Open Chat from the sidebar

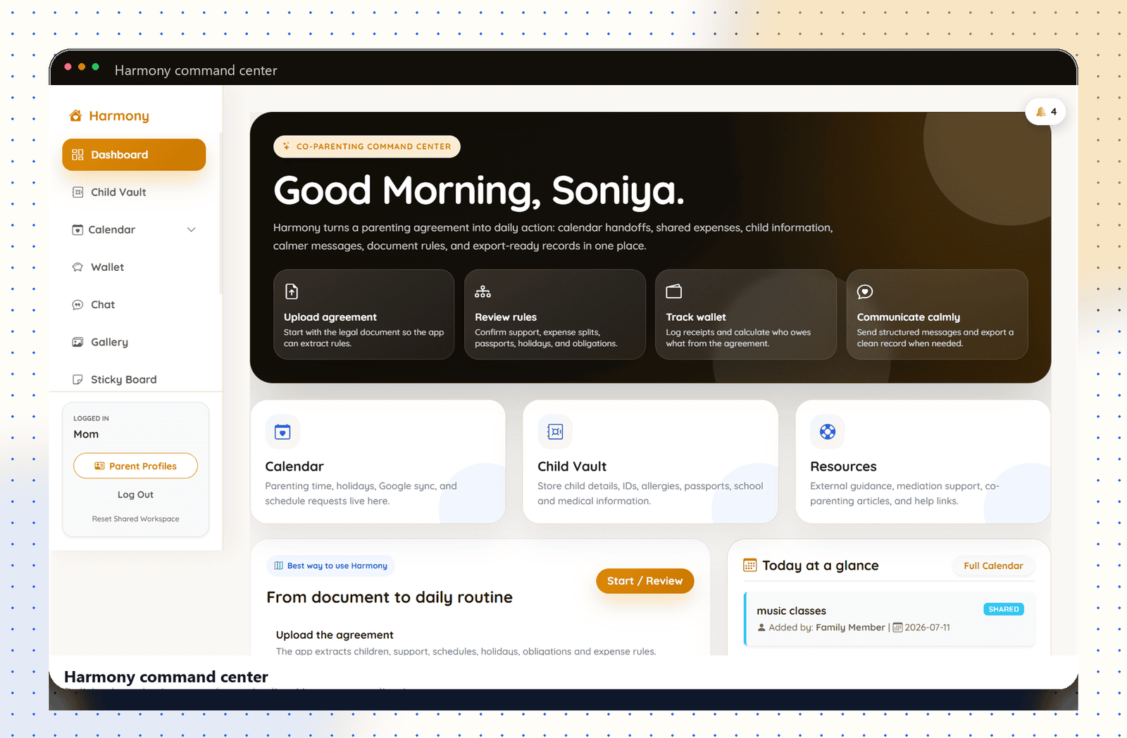[134, 305]
